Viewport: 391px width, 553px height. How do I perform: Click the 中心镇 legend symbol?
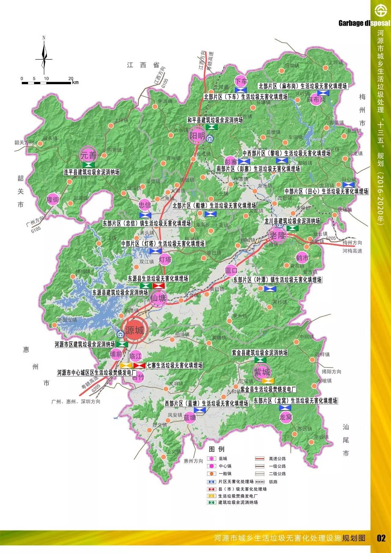point(211,466)
